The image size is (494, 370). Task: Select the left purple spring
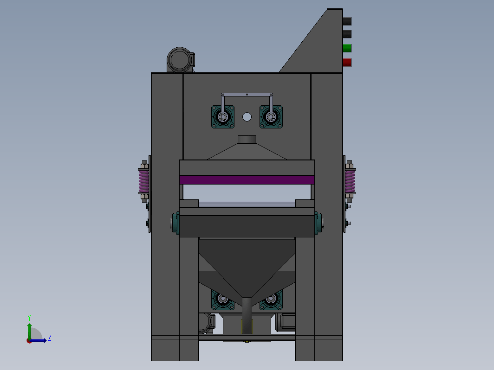(143, 182)
